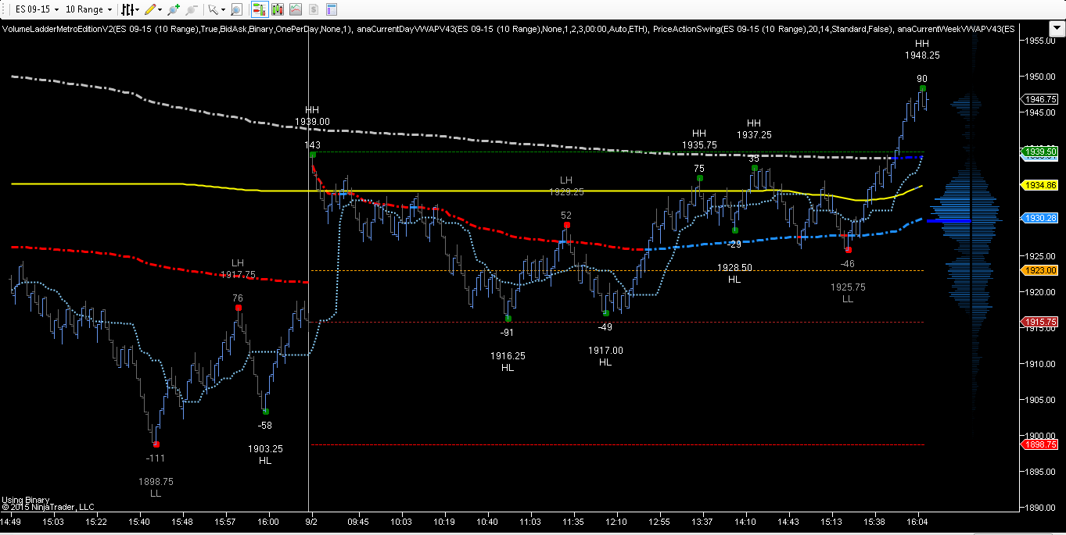The image size is (1066, 535).
Task: Open the chart Properties icon
Action: 331,9
